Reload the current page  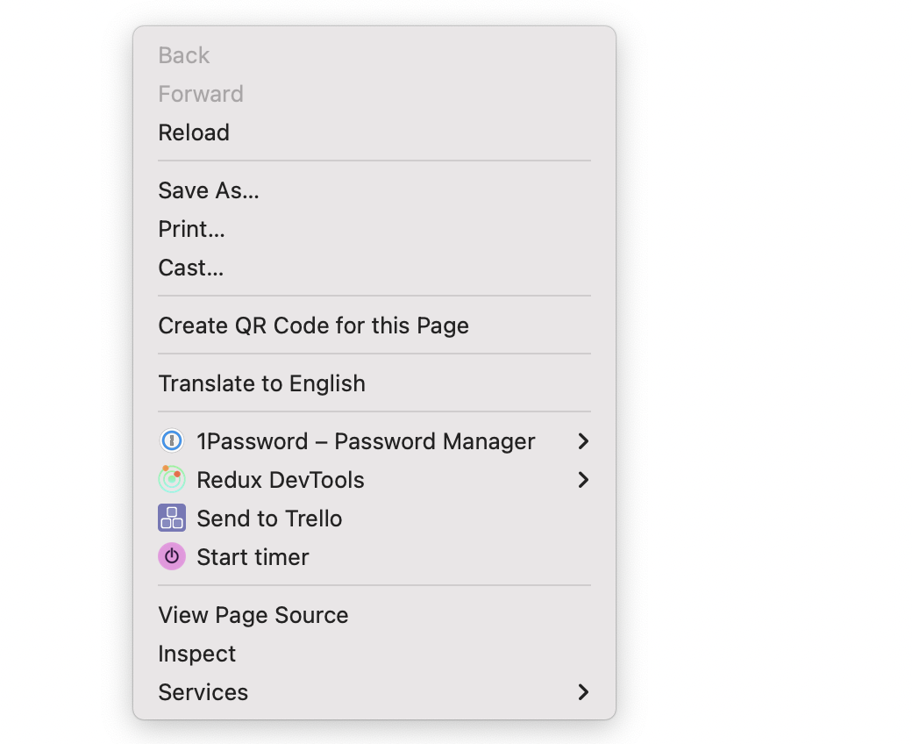pyautogui.click(x=194, y=132)
